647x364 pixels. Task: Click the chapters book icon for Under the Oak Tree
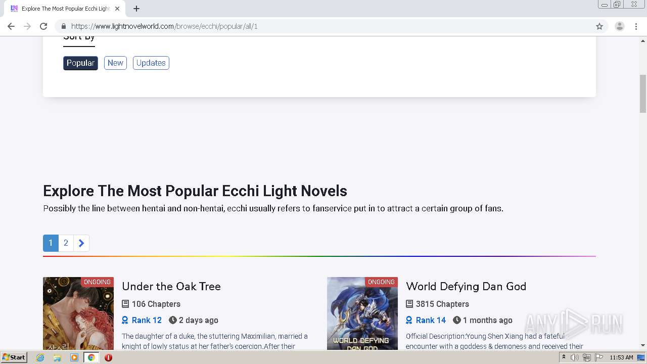pyautogui.click(x=125, y=304)
